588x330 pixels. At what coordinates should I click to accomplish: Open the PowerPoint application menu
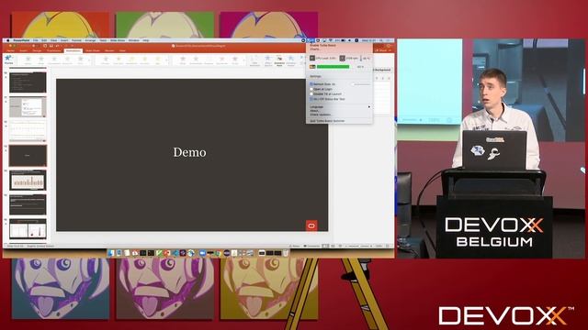click(x=21, y=40)
